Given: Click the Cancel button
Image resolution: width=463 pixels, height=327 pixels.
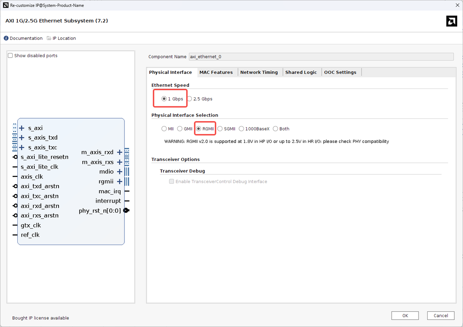Looking at the screenshot, I should (x=440, y=316).
